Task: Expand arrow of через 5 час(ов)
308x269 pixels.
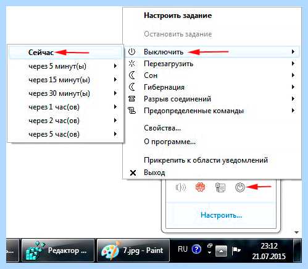Action: click(115, 134)
